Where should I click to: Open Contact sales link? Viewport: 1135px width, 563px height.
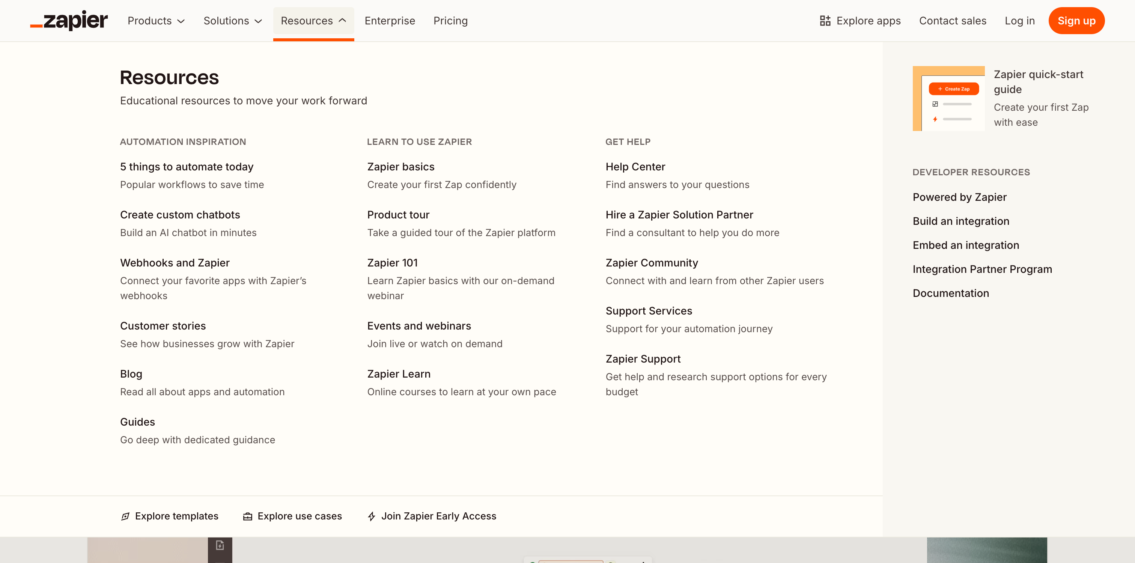(952, 21)
